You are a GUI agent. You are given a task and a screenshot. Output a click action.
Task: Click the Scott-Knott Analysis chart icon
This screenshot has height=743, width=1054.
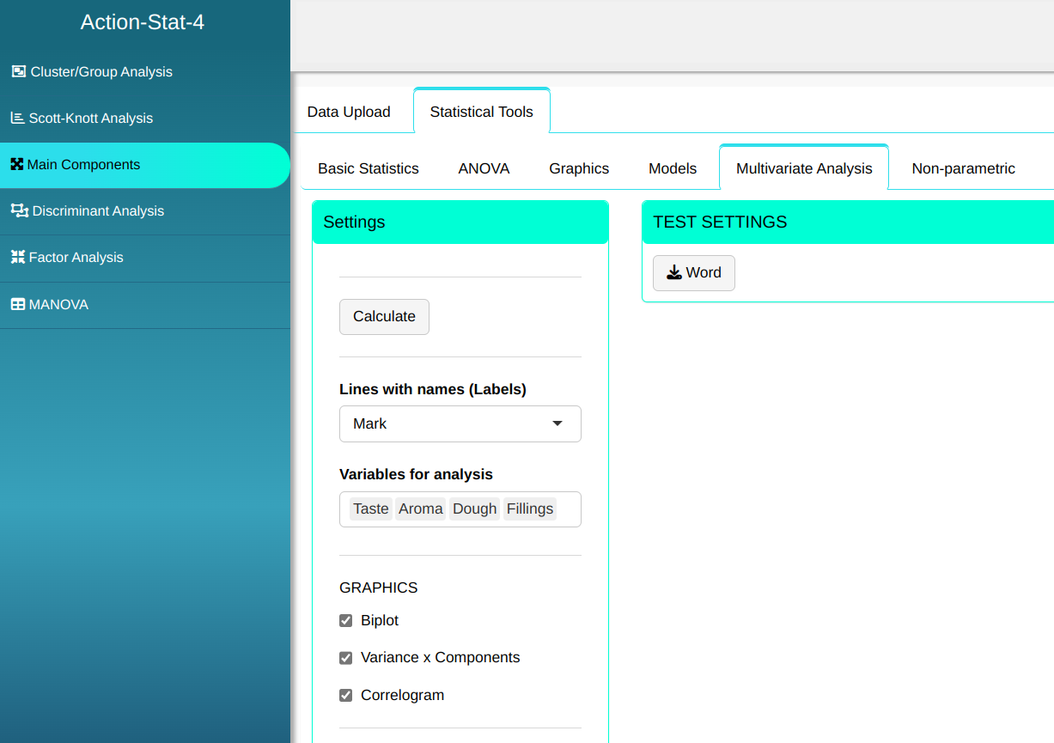pos(17,119)
